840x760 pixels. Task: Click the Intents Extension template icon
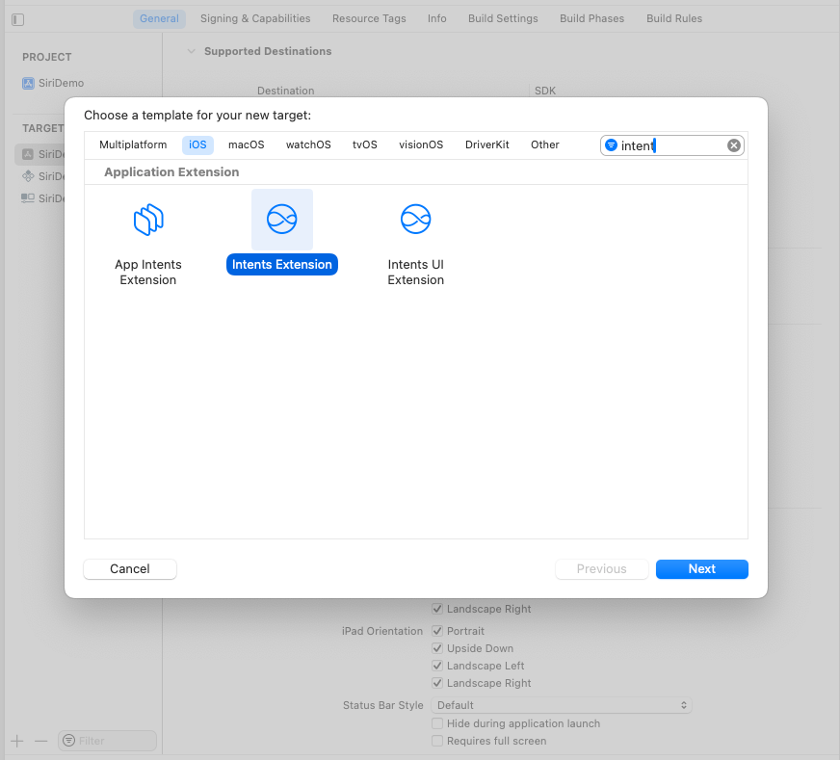click(281, 219)
